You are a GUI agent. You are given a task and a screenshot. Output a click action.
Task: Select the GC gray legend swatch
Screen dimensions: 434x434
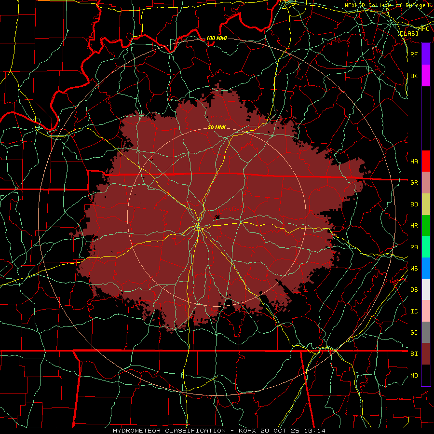tap(426, 332)
